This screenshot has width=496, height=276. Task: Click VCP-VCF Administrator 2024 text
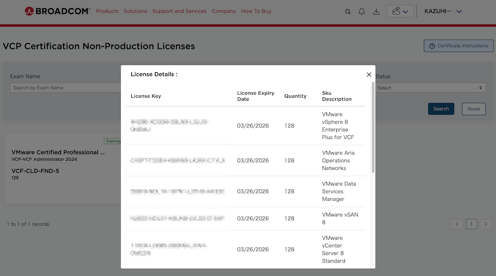coord(44,159)
